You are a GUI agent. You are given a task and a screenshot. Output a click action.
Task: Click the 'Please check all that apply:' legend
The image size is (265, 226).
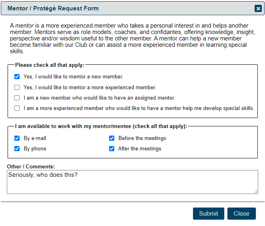pos(50,65)
